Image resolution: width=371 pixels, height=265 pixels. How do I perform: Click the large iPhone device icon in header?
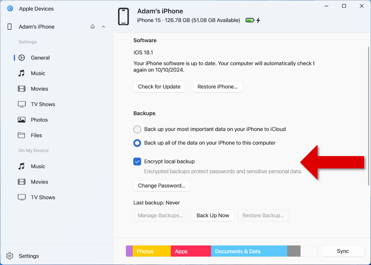coord(123,17)
